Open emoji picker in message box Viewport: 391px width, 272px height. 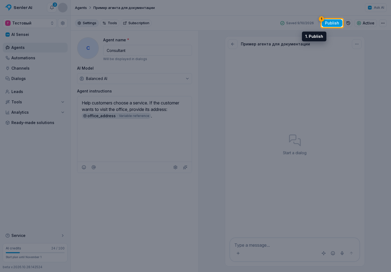click(333, 253)
